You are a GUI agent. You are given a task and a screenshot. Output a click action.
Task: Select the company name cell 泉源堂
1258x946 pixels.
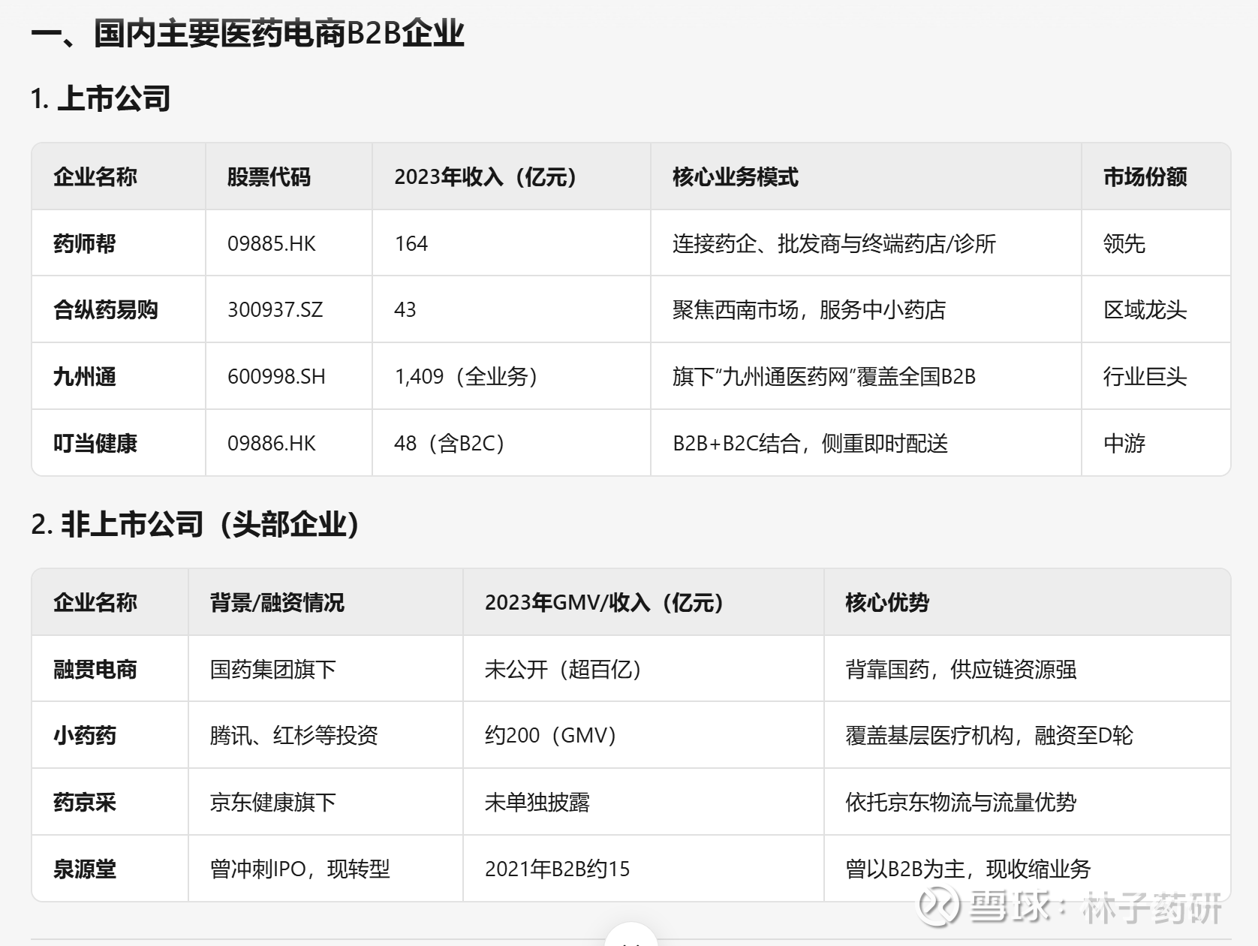85,869
